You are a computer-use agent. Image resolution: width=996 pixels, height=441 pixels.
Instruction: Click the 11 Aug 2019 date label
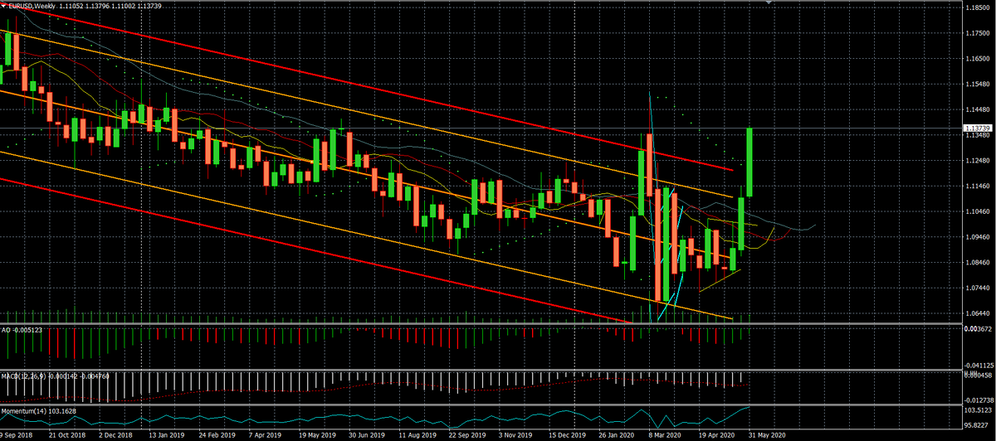point(417,434)
